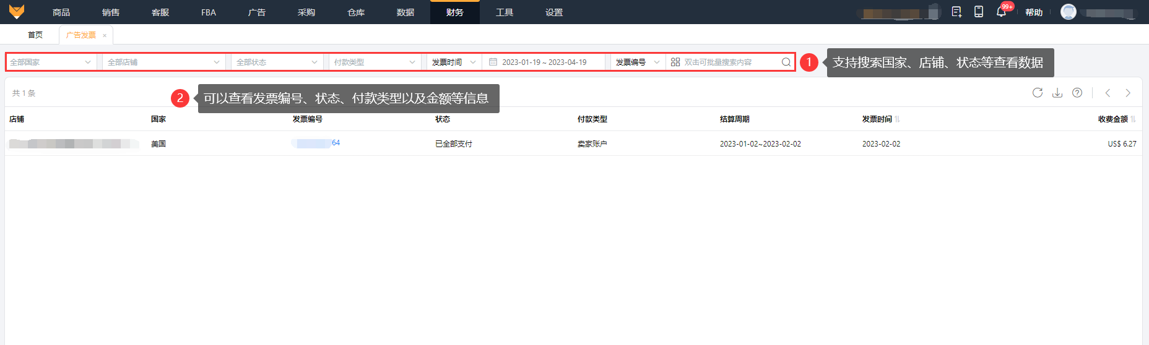The image size is (1149, 345).
Task: Click the 帮助 link
Action: click(1034, 12)
